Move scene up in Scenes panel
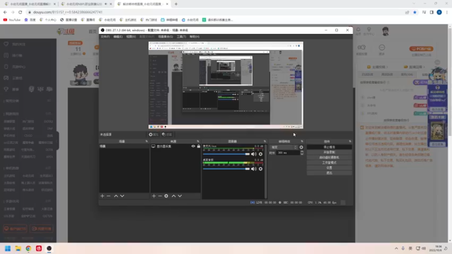Viewport: 452px width, 254px height. click(116, 196)
